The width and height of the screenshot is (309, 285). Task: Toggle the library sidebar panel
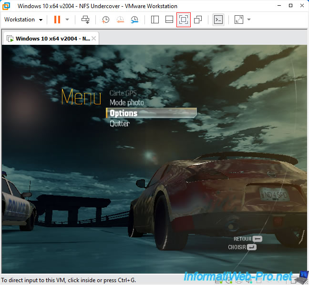pyautogui.click(x=155, y=20)
